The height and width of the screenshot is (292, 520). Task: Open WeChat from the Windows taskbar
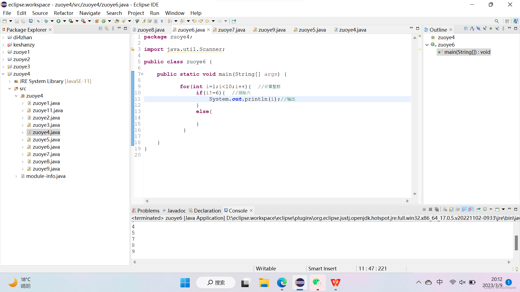(x=317, y=283)
